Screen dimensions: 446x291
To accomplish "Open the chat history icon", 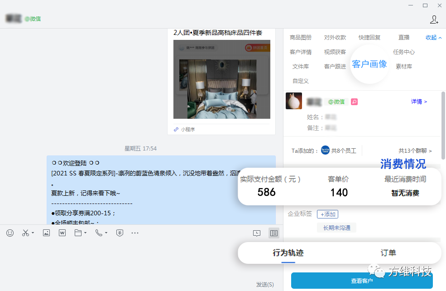I will (x=257, y=233).
